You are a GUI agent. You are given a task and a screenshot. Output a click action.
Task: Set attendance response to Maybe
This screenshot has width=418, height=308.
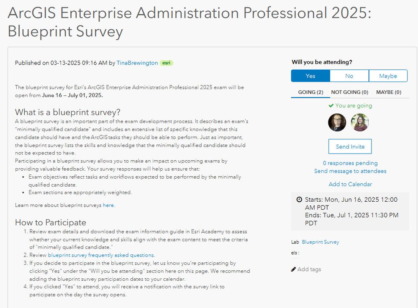tap(388, 76)
